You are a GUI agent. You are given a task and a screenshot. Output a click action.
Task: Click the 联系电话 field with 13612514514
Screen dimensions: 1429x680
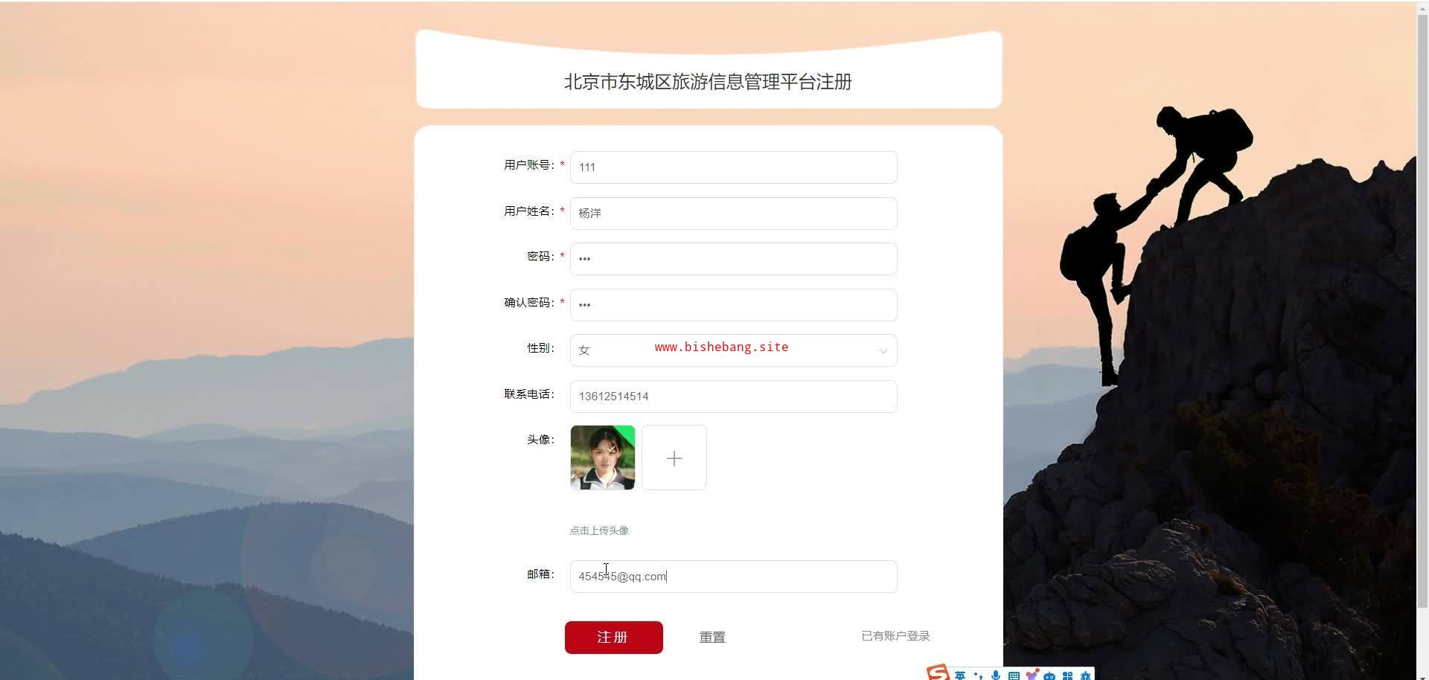tap(733, 397)
